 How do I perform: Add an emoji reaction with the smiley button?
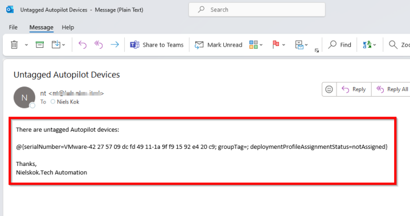pos(329,89)
